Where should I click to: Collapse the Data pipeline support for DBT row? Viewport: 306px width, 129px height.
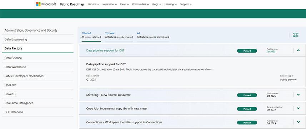pyautogui.click(x=298, y=50)
